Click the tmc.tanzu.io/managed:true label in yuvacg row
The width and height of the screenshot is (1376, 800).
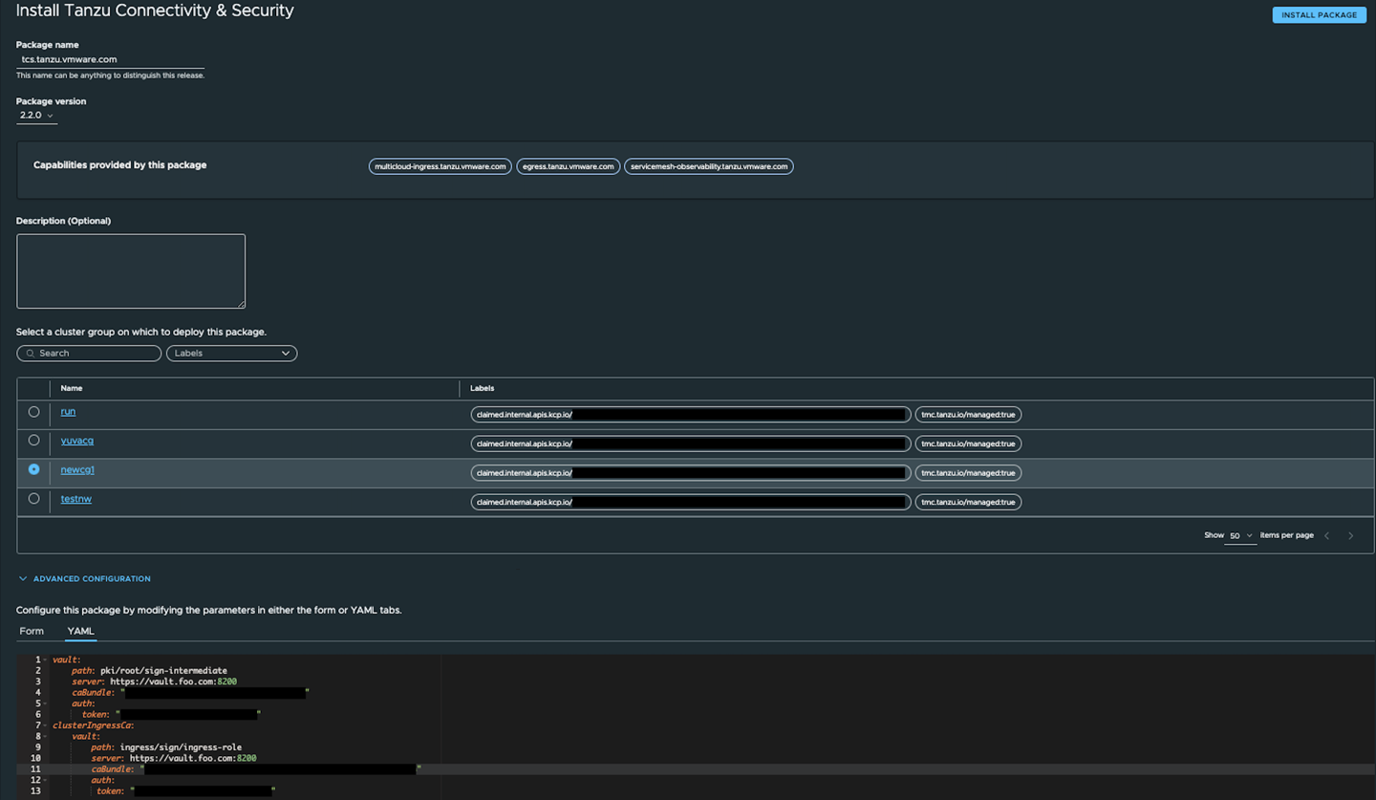click(968, 443)
